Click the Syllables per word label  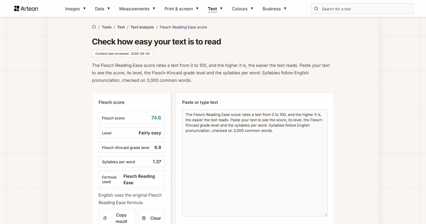point(118,162)
